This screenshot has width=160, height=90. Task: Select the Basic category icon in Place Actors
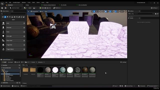tap(5, 17)
